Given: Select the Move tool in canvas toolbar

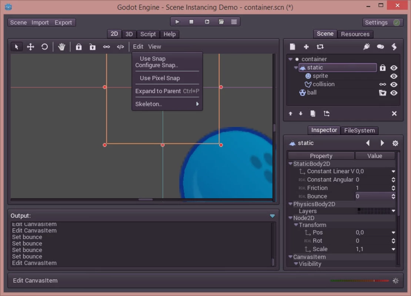Looking at the screenshot, I should coord(31,47).
